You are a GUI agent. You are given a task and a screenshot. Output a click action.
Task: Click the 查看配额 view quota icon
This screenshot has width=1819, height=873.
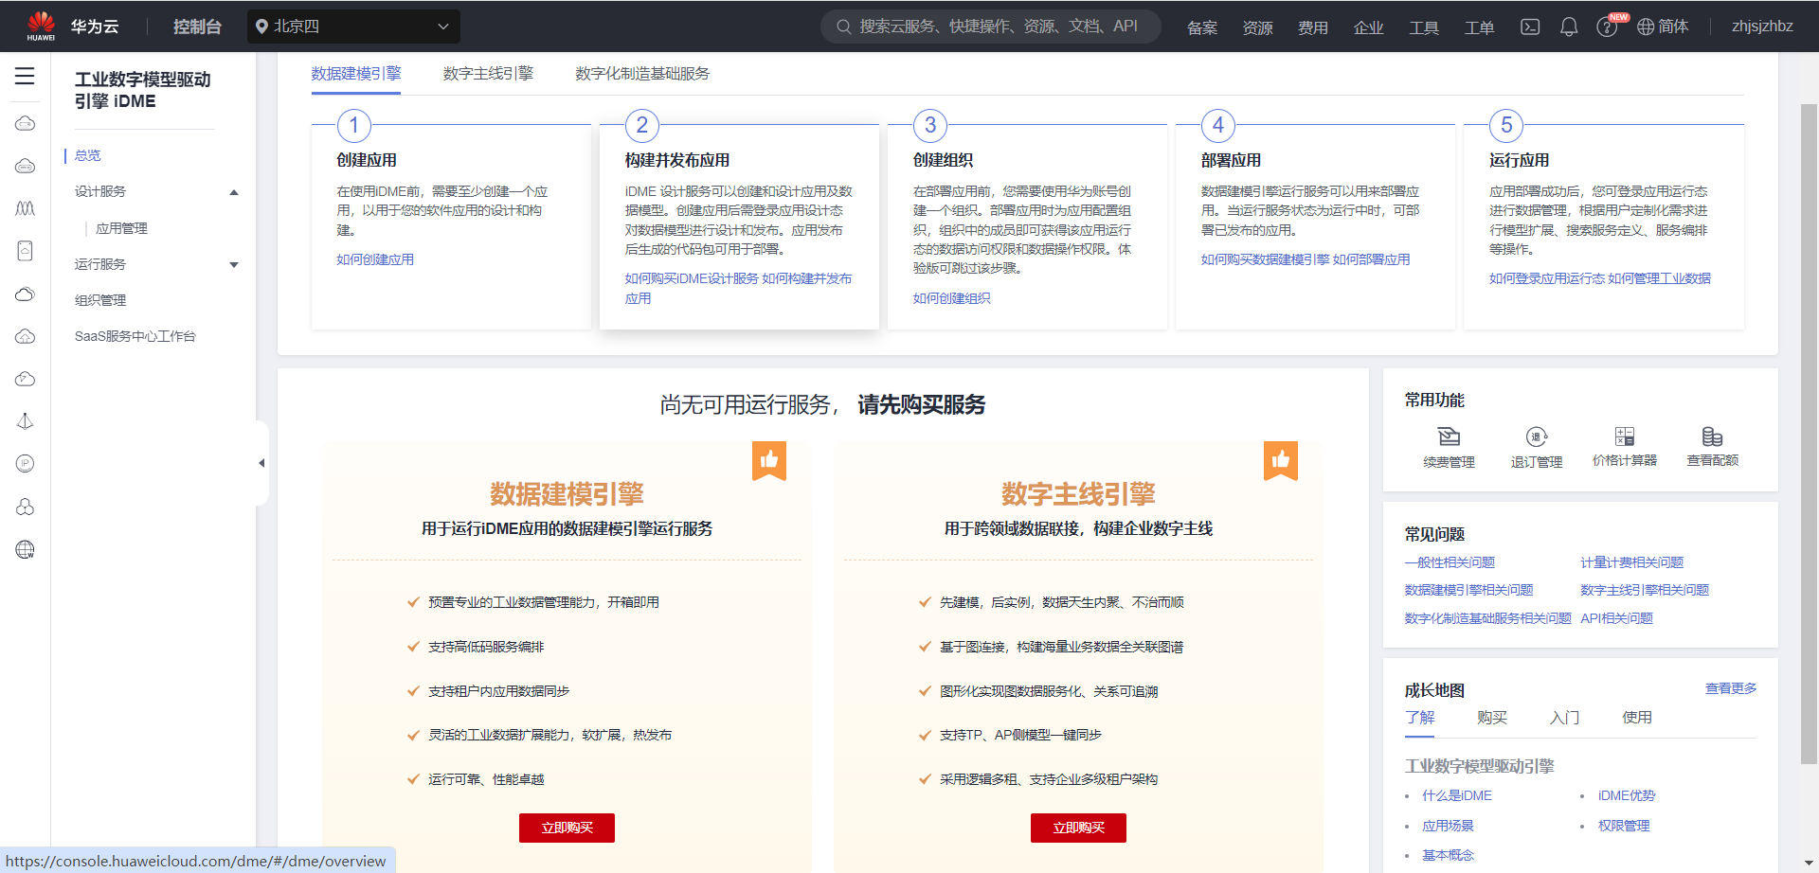(x=1712, y=436)
